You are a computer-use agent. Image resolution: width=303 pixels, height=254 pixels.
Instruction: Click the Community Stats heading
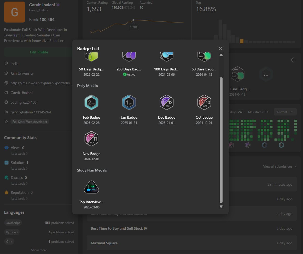click(20, 137)
